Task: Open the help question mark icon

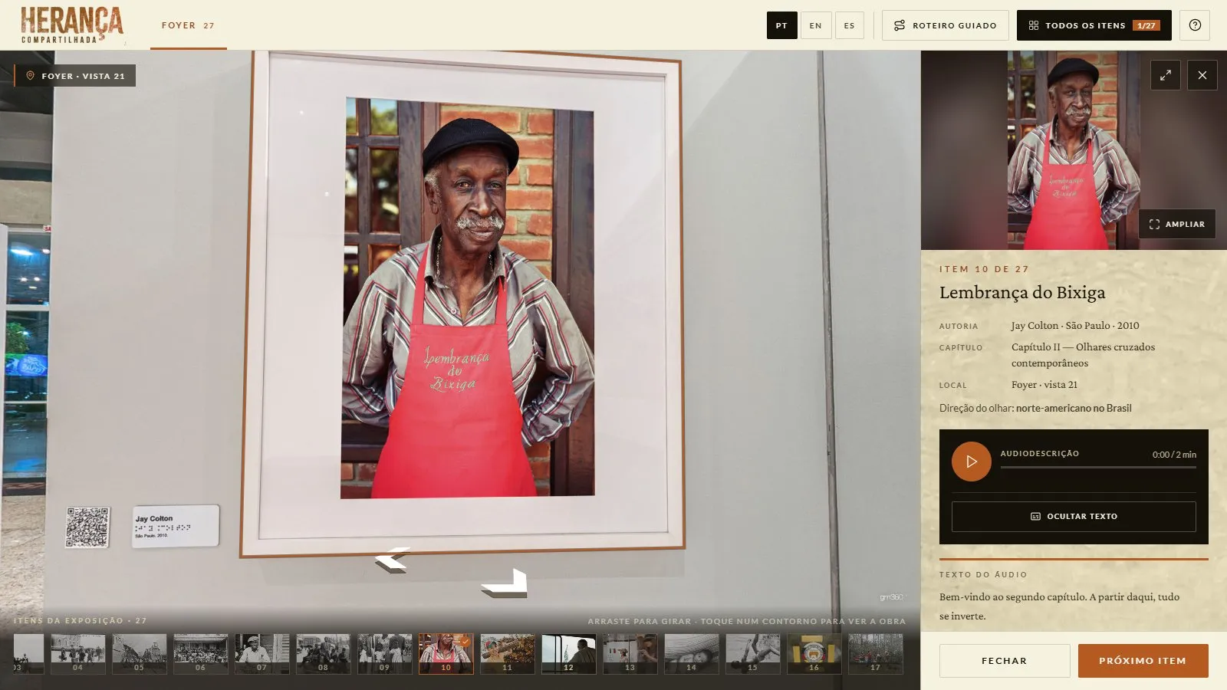Action: click(x=1195, y=25)
